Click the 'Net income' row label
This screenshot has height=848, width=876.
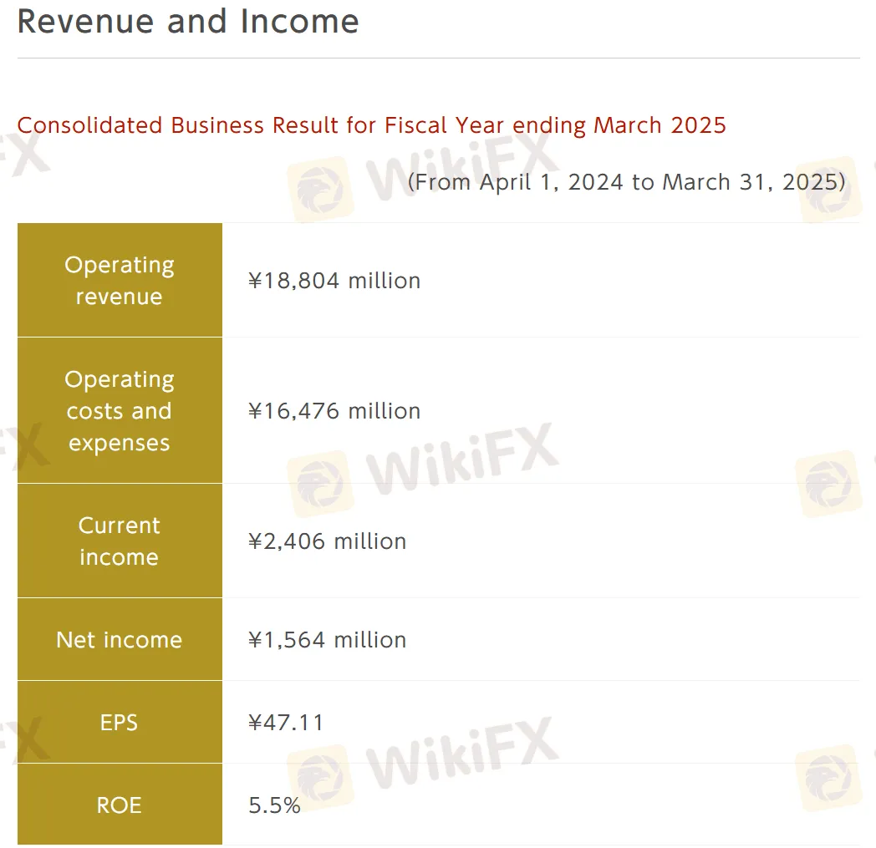click(x=120, y=640)
